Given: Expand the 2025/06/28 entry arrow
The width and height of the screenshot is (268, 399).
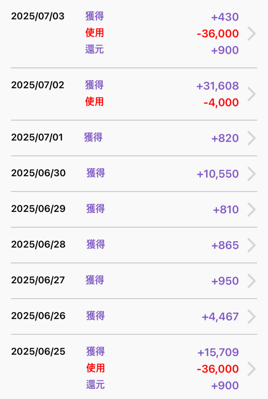Looking at the screenshot, I should 252,245.
